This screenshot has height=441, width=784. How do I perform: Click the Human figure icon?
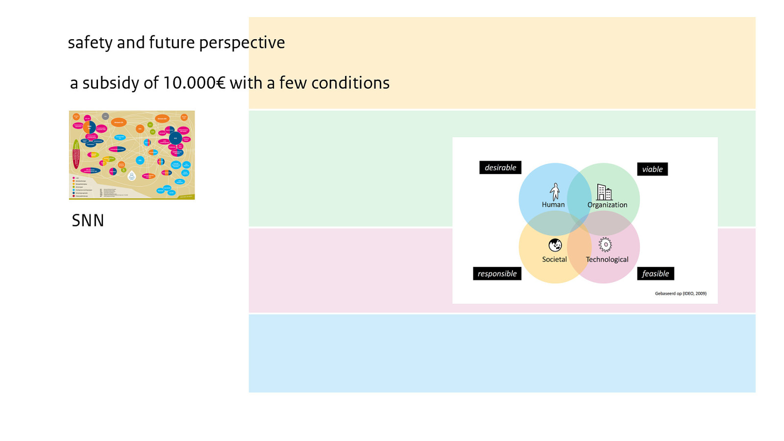pos(555,192)
